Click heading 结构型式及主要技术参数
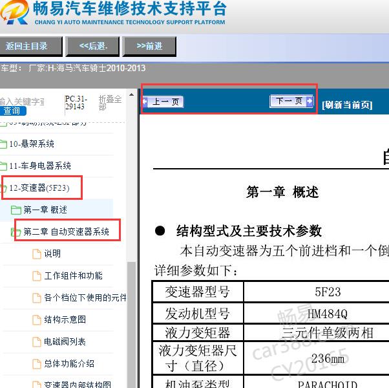This screenshot has height=388, width=389. click(249, 231)
